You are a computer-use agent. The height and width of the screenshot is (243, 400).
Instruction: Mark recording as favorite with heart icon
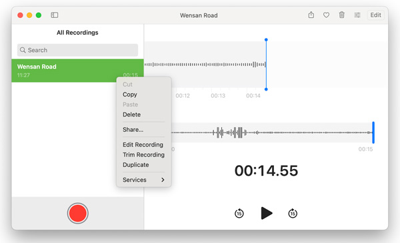click(326, 15)
